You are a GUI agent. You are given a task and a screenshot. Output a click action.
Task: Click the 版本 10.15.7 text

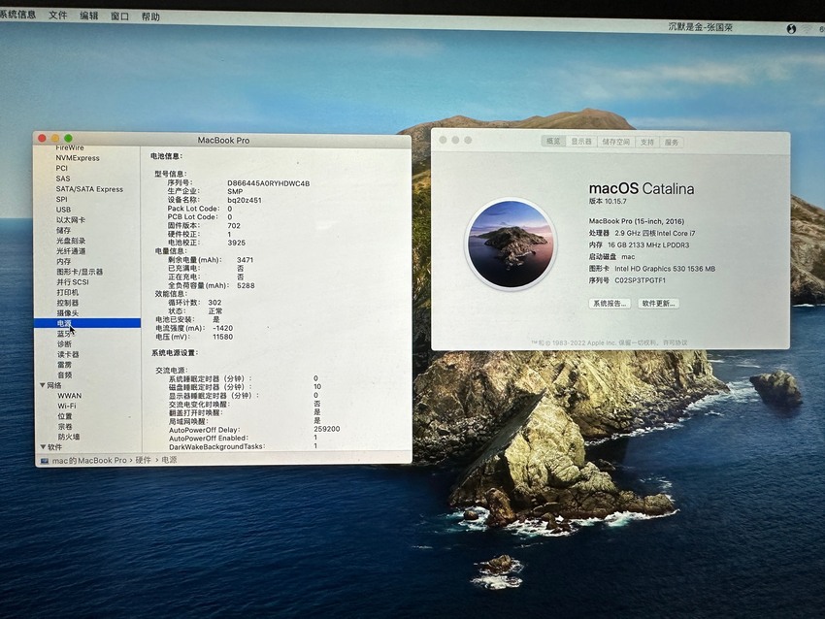[608, 201]
